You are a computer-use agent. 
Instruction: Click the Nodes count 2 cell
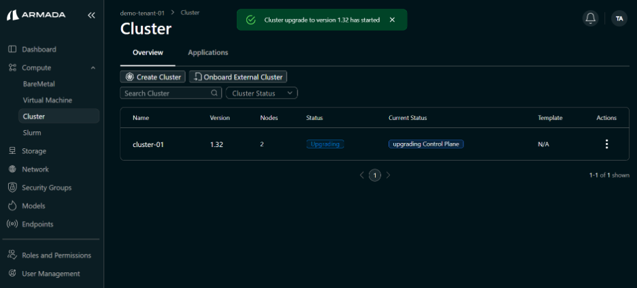click(261, 144)
